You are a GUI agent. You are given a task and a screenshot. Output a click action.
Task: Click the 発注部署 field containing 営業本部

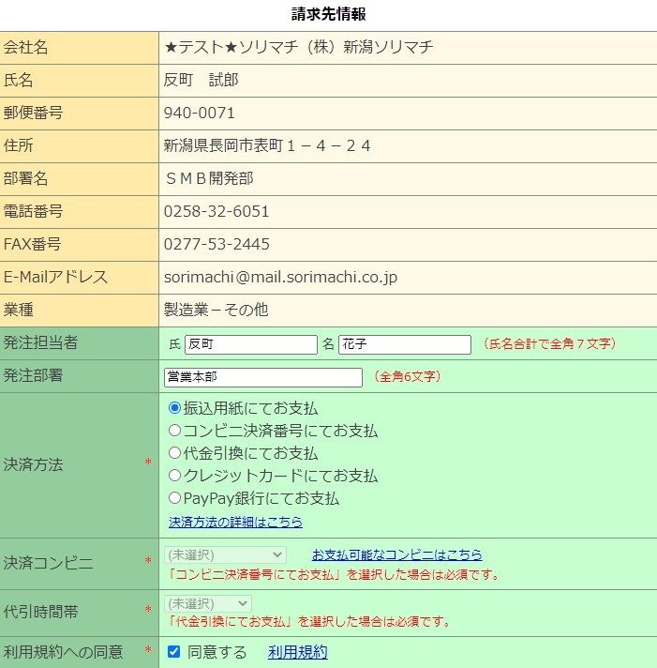tap(263, 377)
